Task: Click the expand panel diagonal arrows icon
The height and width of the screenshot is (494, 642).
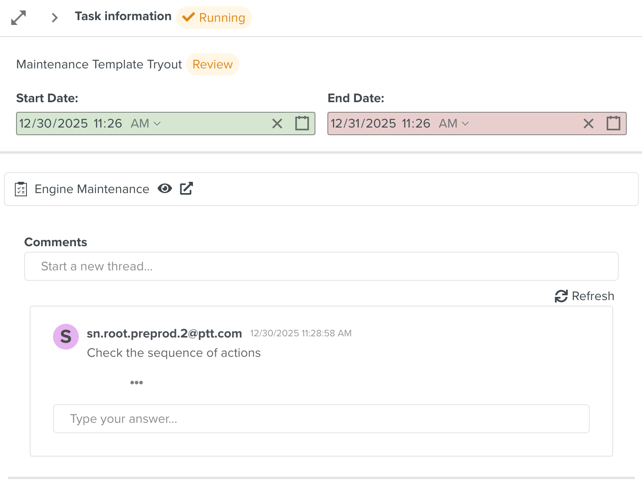Action: pyautogui.click(x=18, y=18)
